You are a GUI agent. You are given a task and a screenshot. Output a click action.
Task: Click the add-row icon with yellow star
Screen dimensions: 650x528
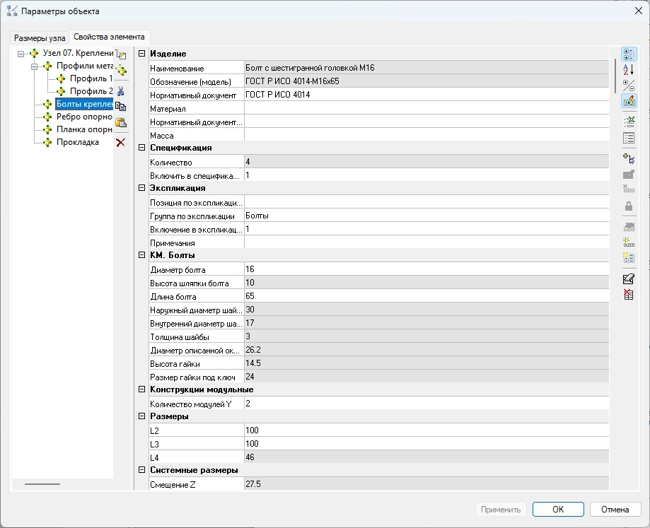click(629, 242)
